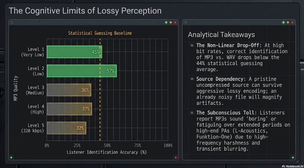Click the Analytical Takeaways heading
The height and width of the screenshot is (168, 304).
coord(221,35)
